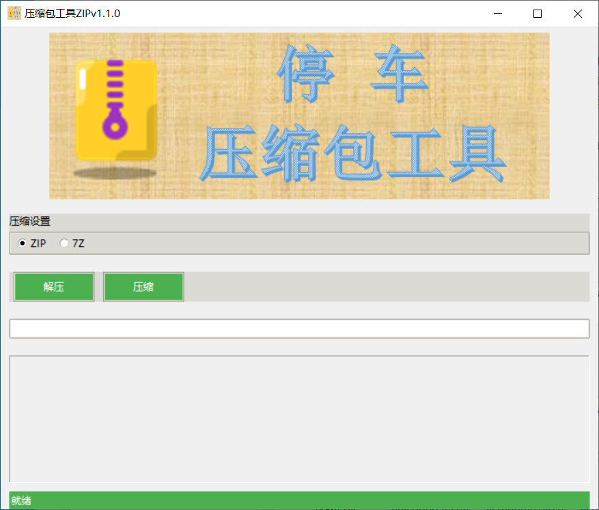Expand the 压缩设置 settings group
This screenshot has width=599, height=510.
point(25,220)
